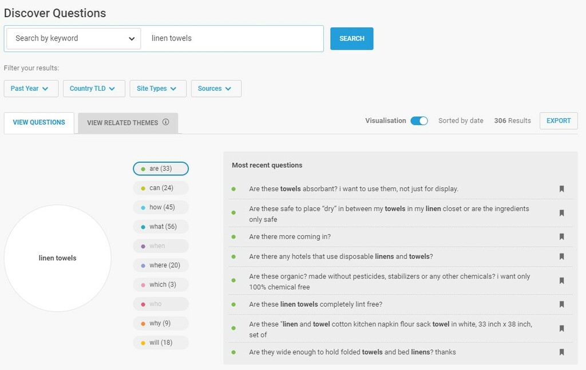
Task: Bookmark the flour sack towel question
Action: tap(561, 329)
